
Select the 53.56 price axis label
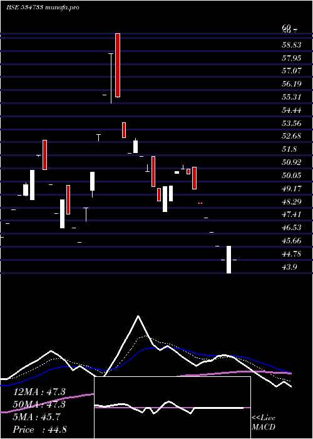click(291, 123)
